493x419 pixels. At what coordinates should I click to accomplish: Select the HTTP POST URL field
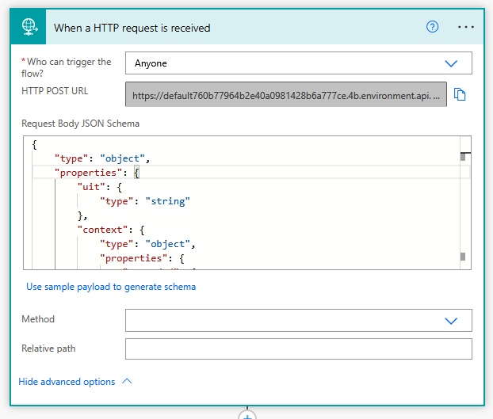click(286, 94)
